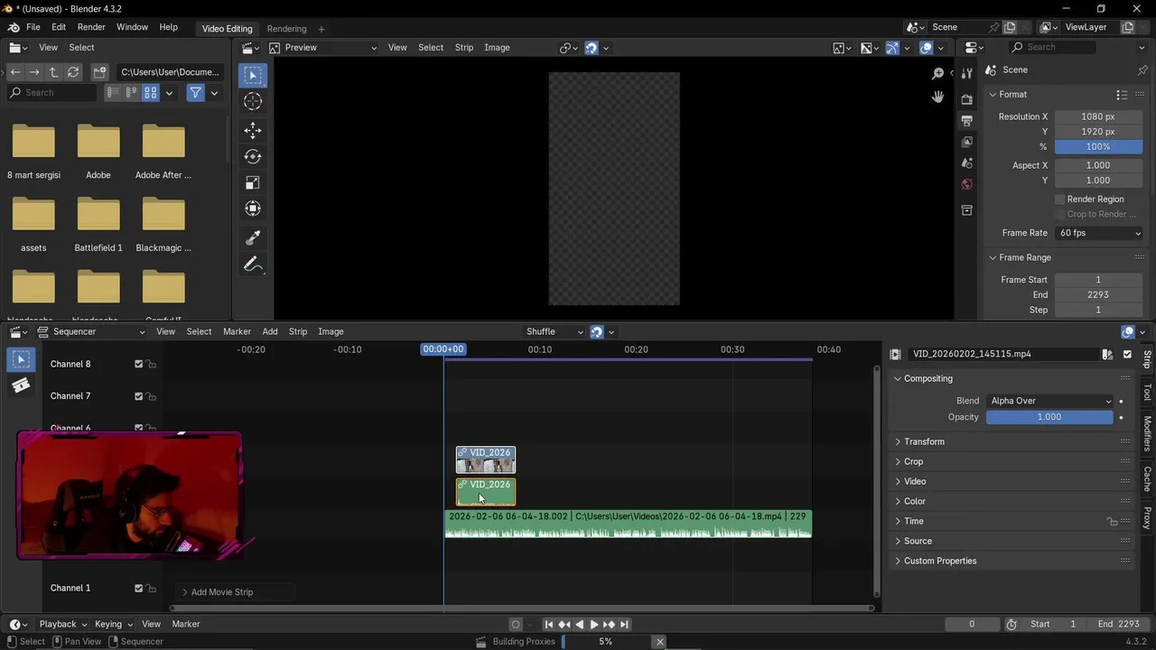Toggle the Channel 1 mute checkbox

pos(138,588)
